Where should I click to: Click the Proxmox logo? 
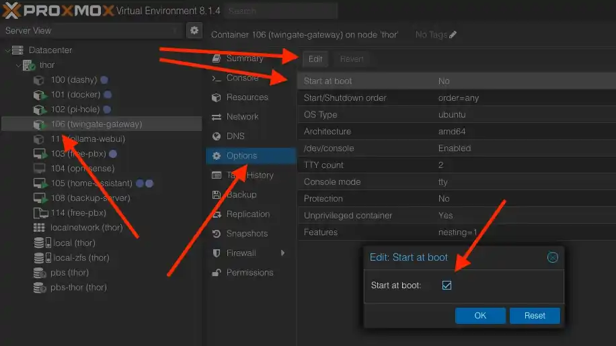58,10
